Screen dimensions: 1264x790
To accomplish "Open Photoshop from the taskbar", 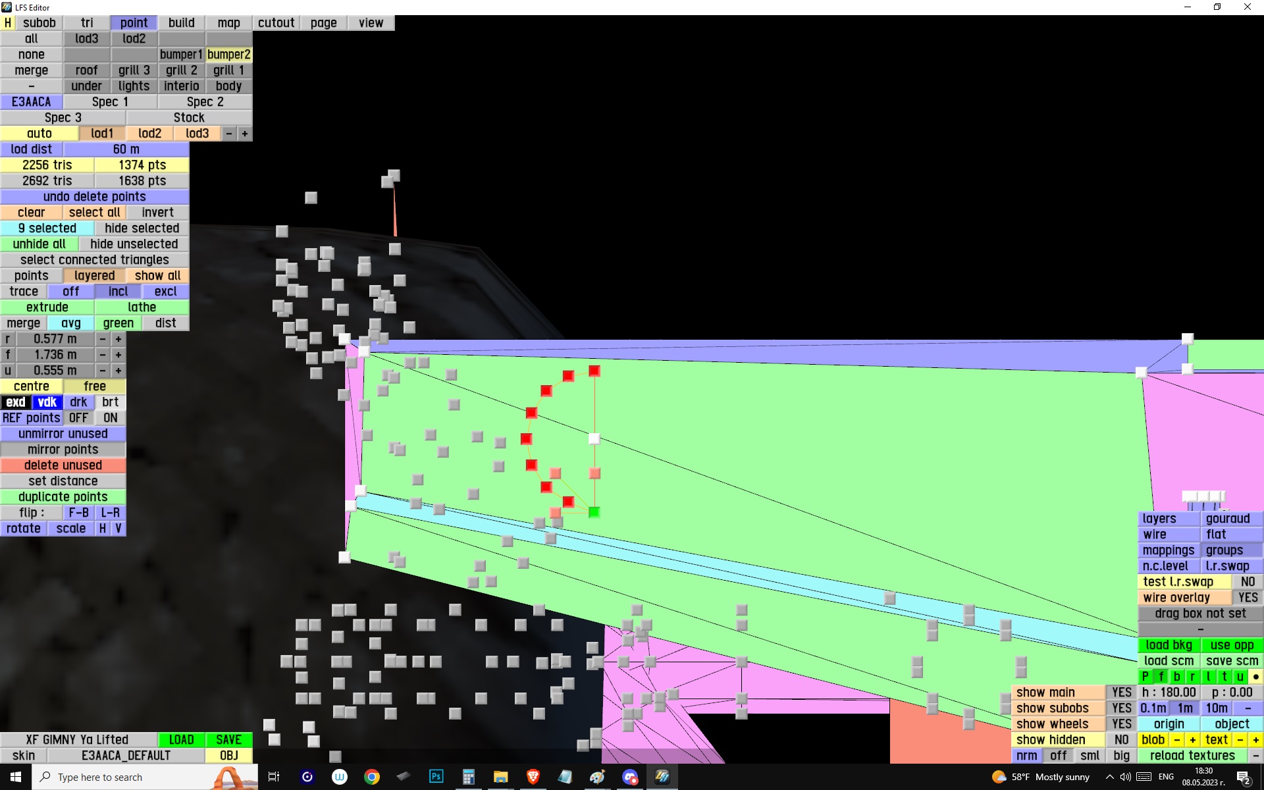I will tap(436, 777).
